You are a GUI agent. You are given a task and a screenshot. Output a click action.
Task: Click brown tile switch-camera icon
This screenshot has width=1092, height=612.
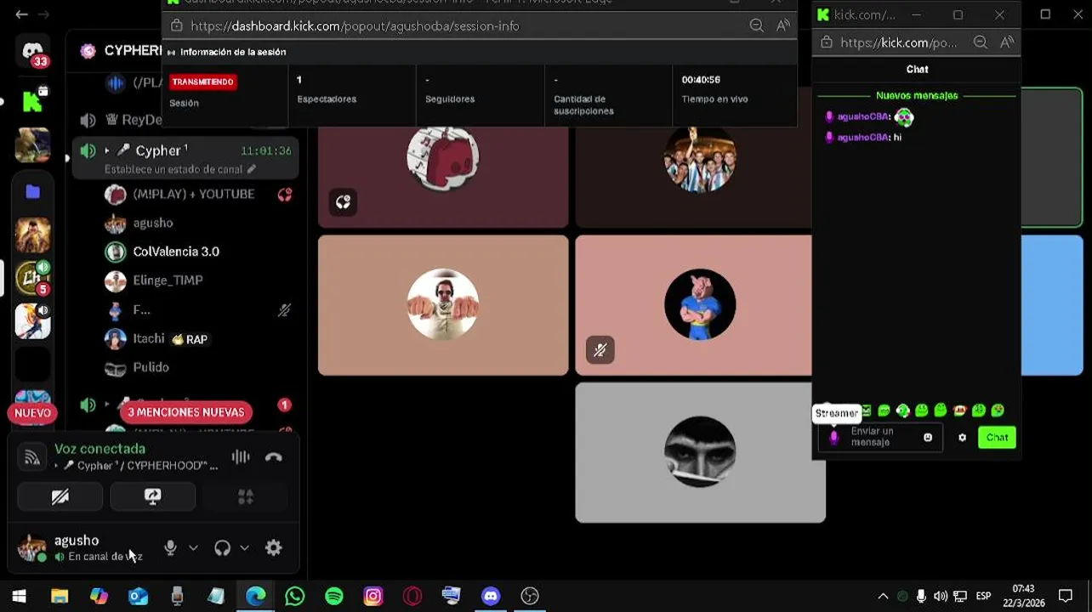(x=343, y=201)
